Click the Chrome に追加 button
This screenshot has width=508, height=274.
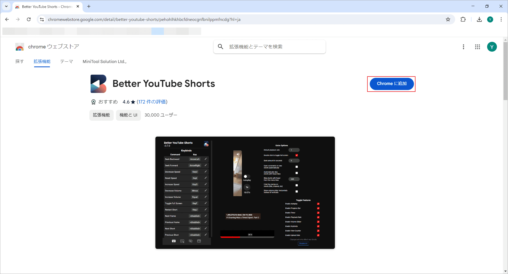point(392,84)
